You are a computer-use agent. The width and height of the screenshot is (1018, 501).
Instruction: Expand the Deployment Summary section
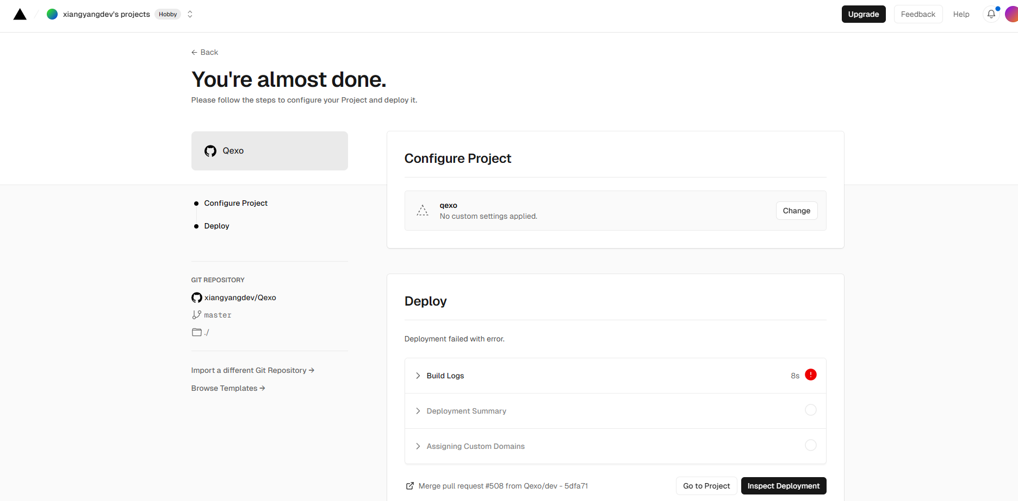point(616,411)
